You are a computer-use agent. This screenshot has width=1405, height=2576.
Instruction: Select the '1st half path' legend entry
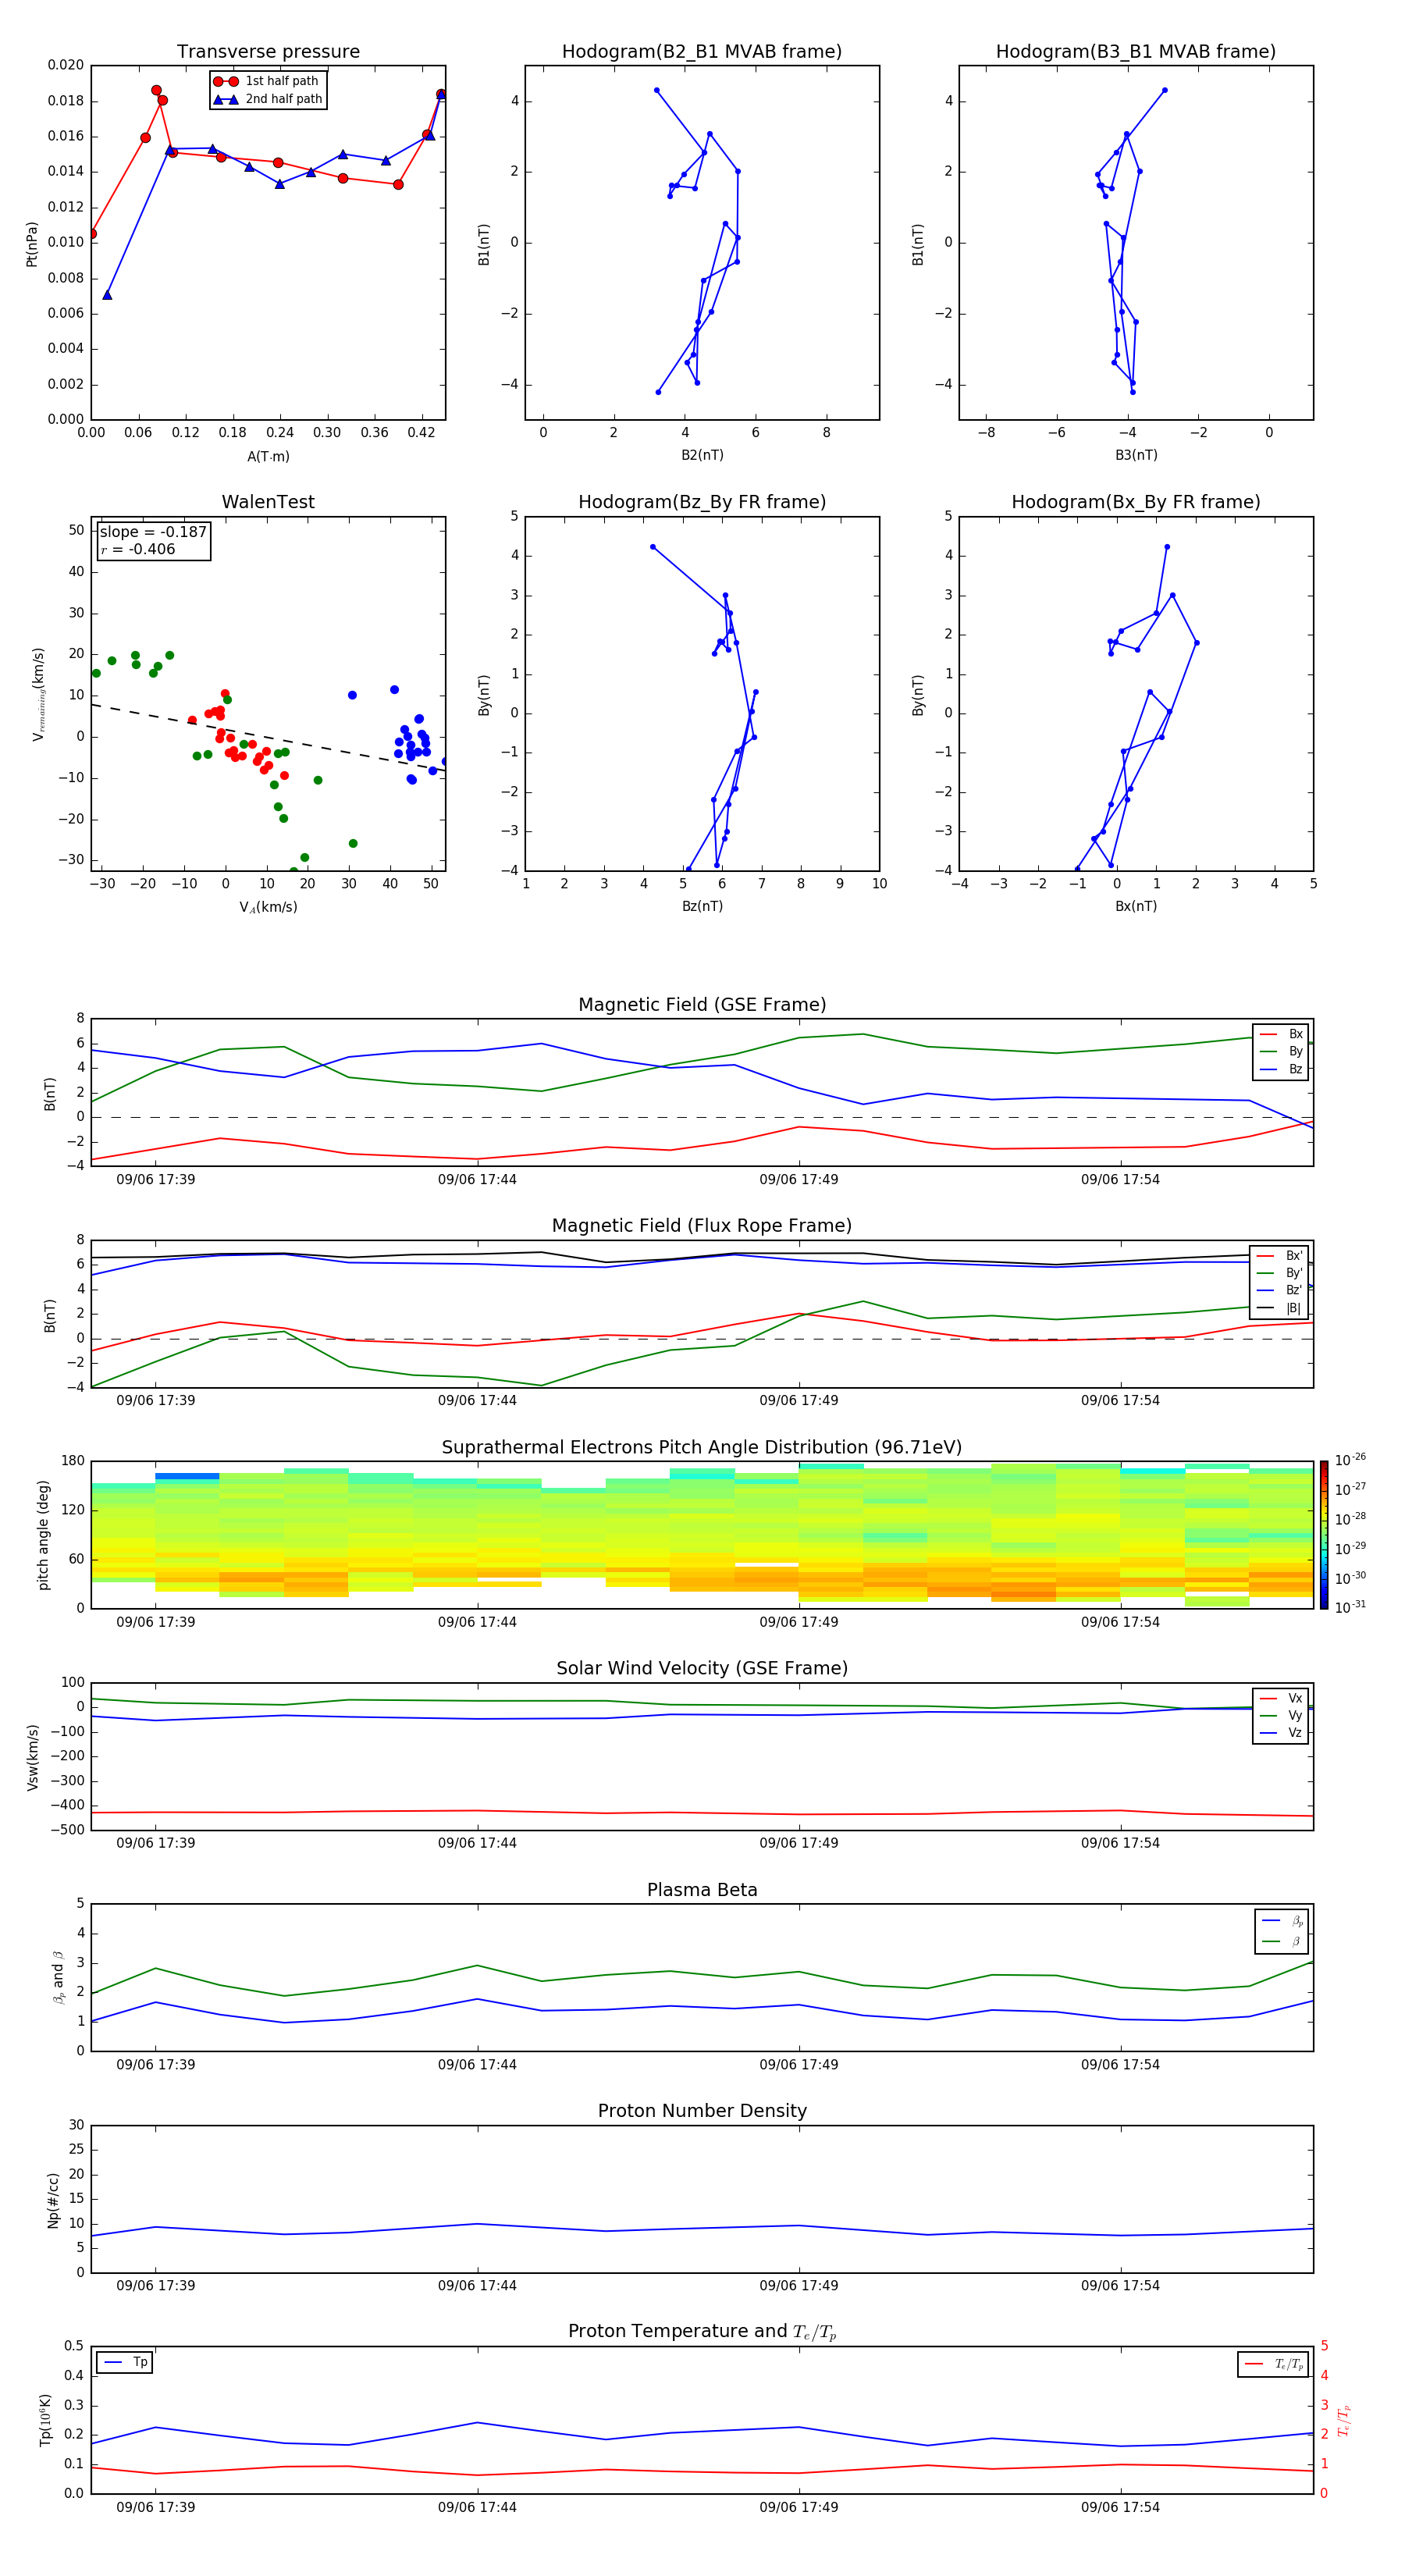tap(267, 81)
